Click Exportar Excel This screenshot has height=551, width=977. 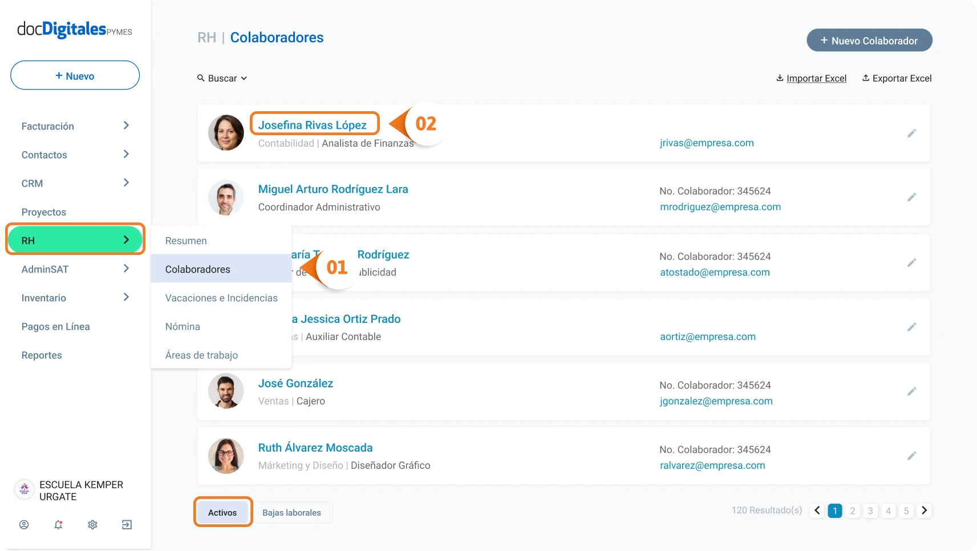point(897,78)
